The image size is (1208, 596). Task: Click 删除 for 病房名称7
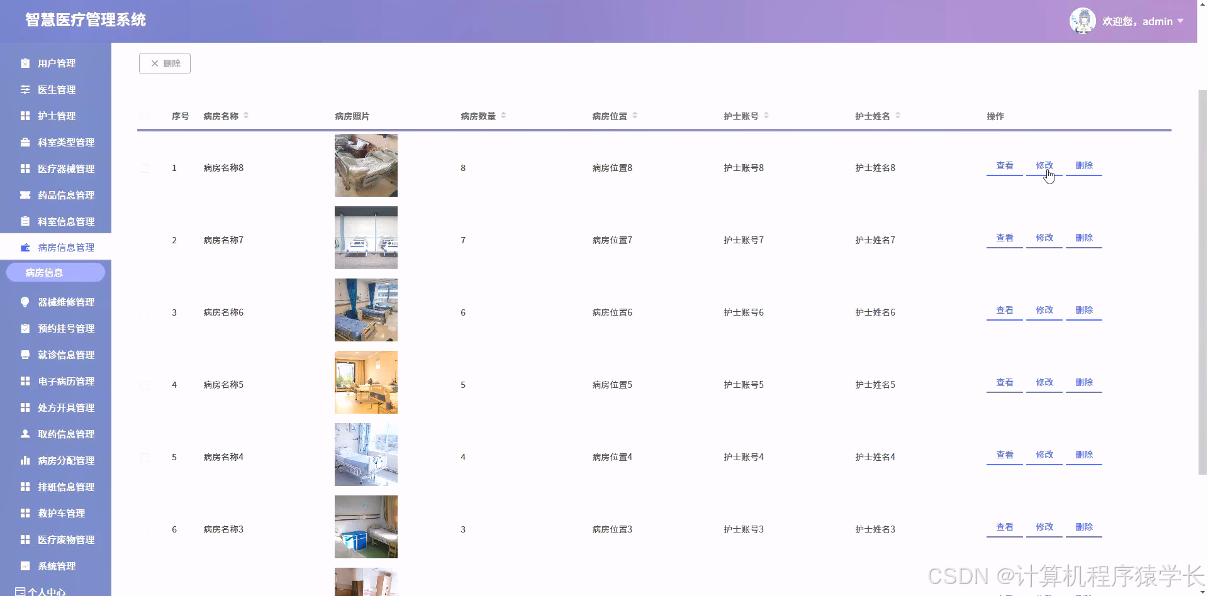(1084, 238)
